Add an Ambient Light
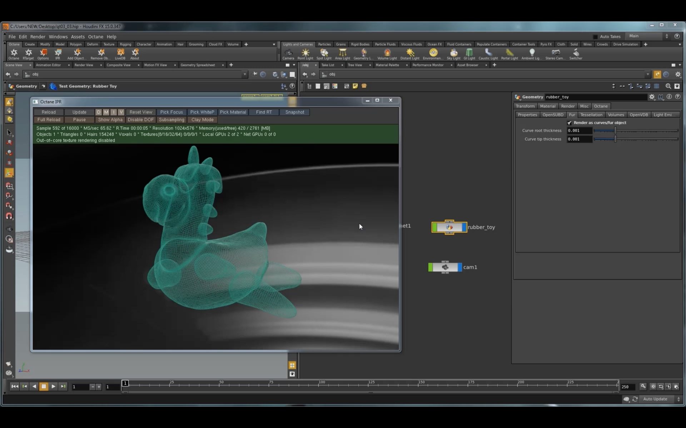Viewport: 686px width, 428px height. (x=532, y=54)
